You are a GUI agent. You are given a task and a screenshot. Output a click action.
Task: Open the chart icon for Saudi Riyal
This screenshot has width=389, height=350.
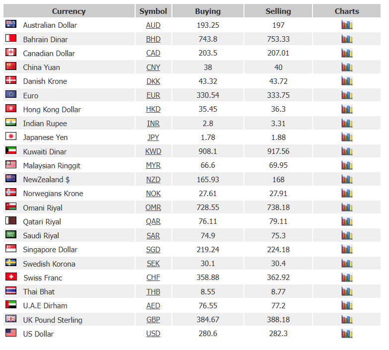[347, 235]
